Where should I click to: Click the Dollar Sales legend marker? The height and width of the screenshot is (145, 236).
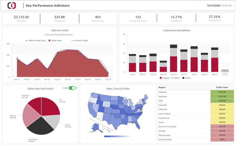pos(49,40)
